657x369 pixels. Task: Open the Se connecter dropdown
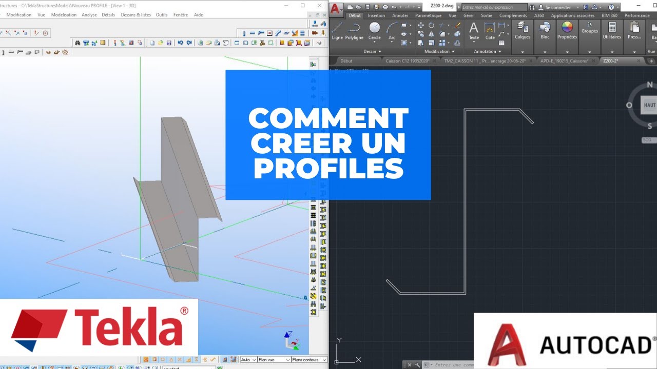point(577,7)
